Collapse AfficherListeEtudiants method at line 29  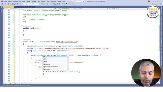(14, 41)
